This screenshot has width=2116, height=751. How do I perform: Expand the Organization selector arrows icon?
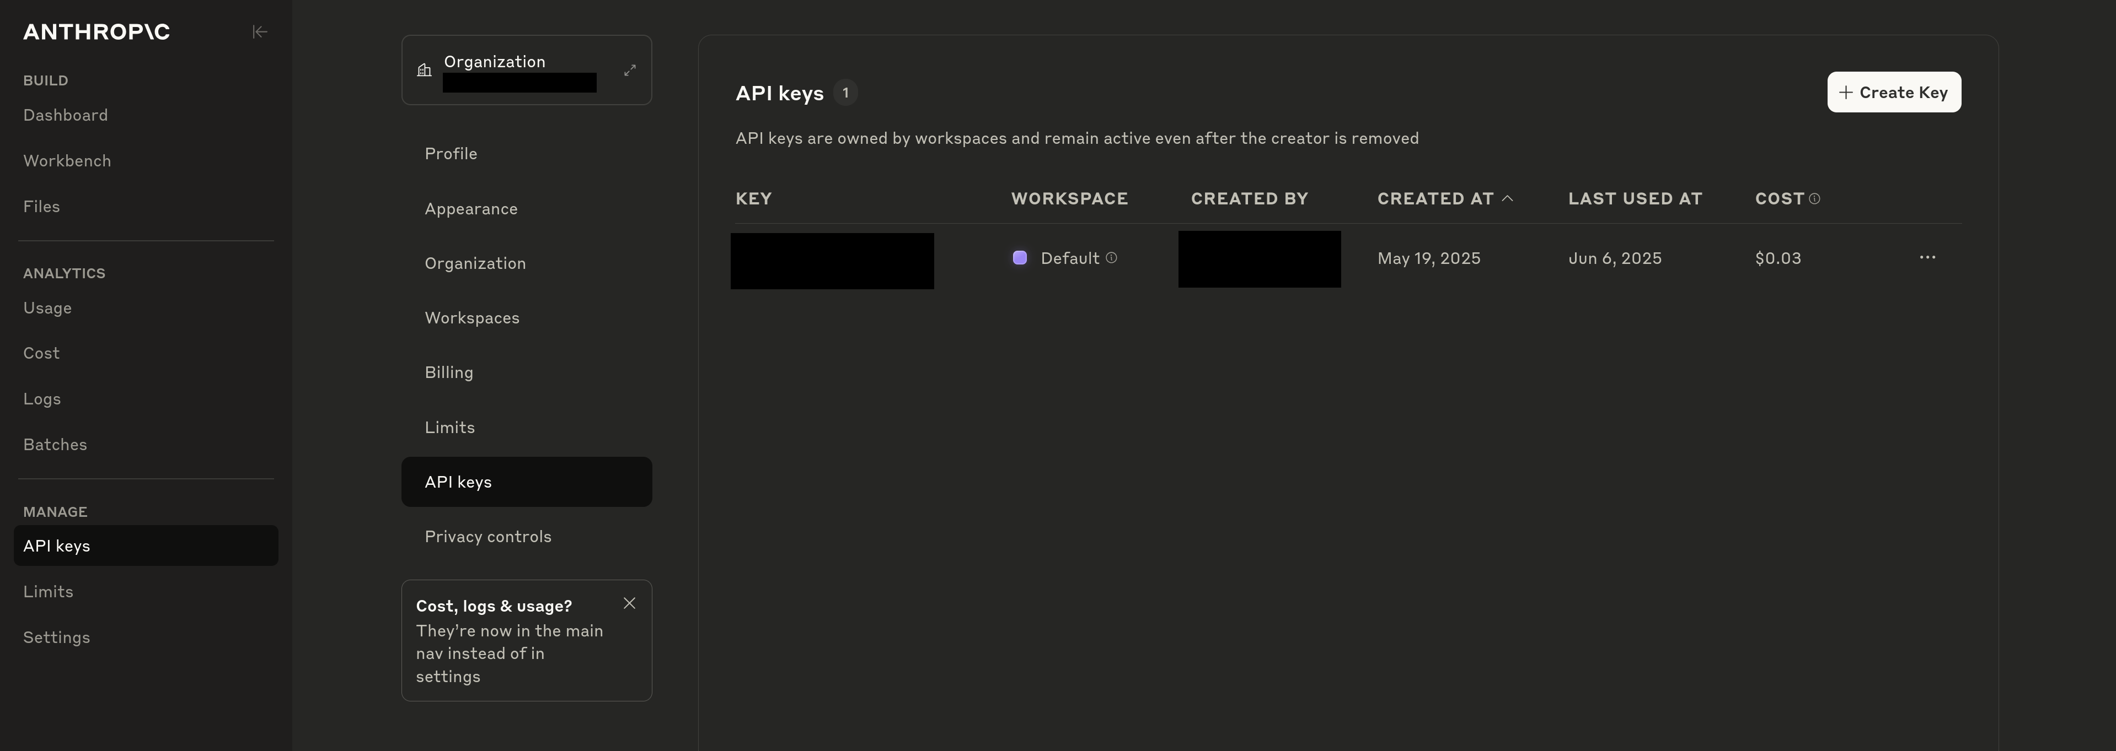629,71
